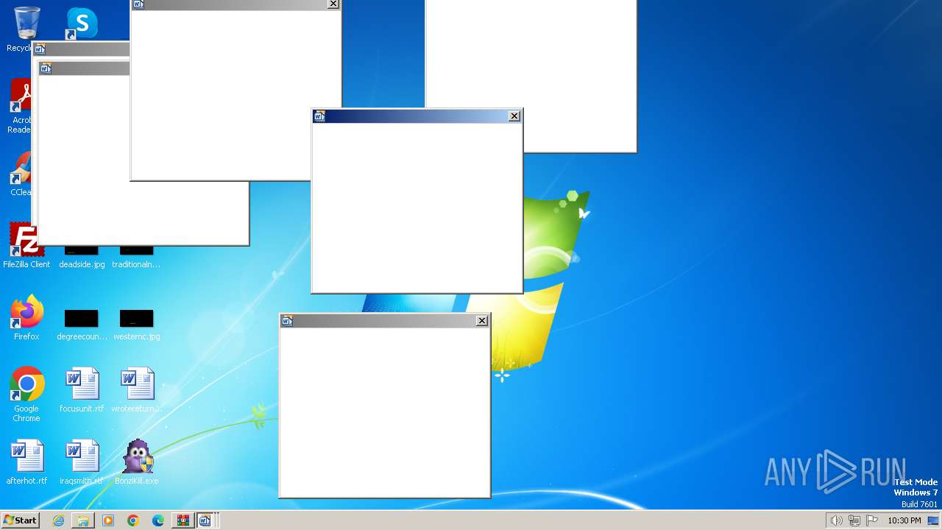942x530 pixels.
Task: Open system menu icon of blue-titled active window
Action: pyautogui.click(x=319, y=116)
